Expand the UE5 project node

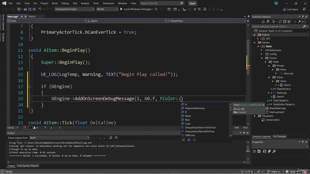click(258, 39)
